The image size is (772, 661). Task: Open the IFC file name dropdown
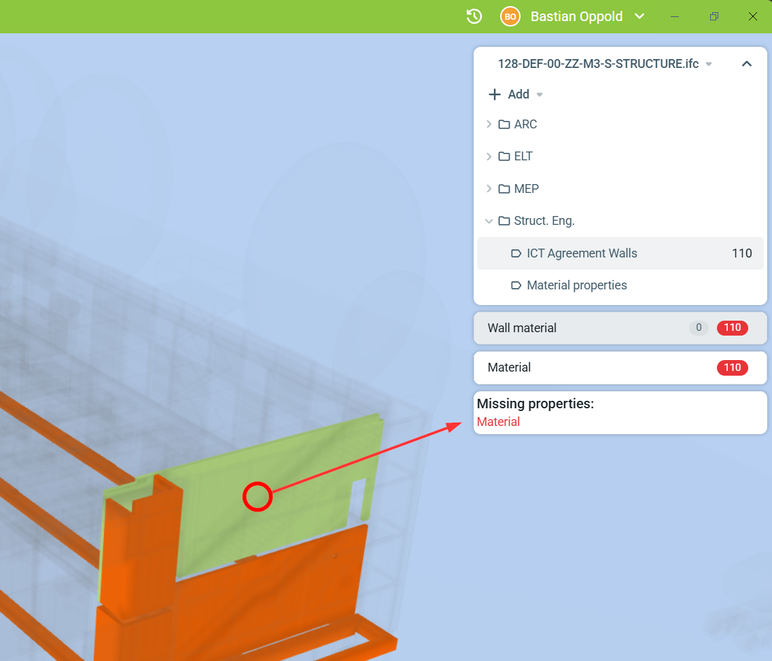[709, 64]
